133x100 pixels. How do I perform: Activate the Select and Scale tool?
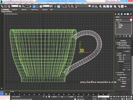[x=41, y=6]
